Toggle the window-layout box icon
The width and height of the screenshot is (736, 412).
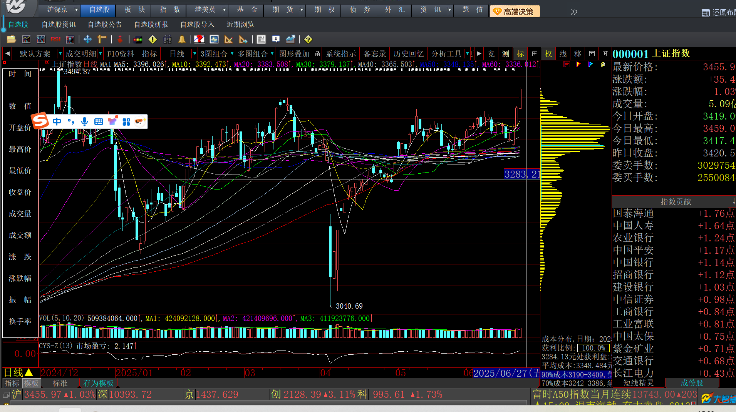tap(592, 54)
